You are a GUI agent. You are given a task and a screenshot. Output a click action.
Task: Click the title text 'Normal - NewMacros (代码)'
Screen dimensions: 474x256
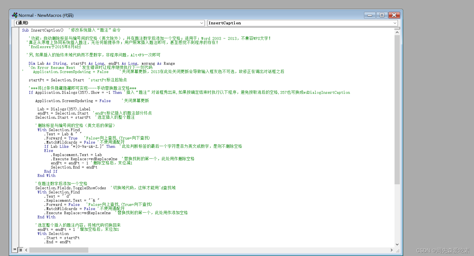point(46,15)
